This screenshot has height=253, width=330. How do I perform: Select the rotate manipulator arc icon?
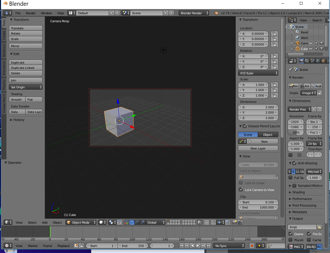point(137,222)
